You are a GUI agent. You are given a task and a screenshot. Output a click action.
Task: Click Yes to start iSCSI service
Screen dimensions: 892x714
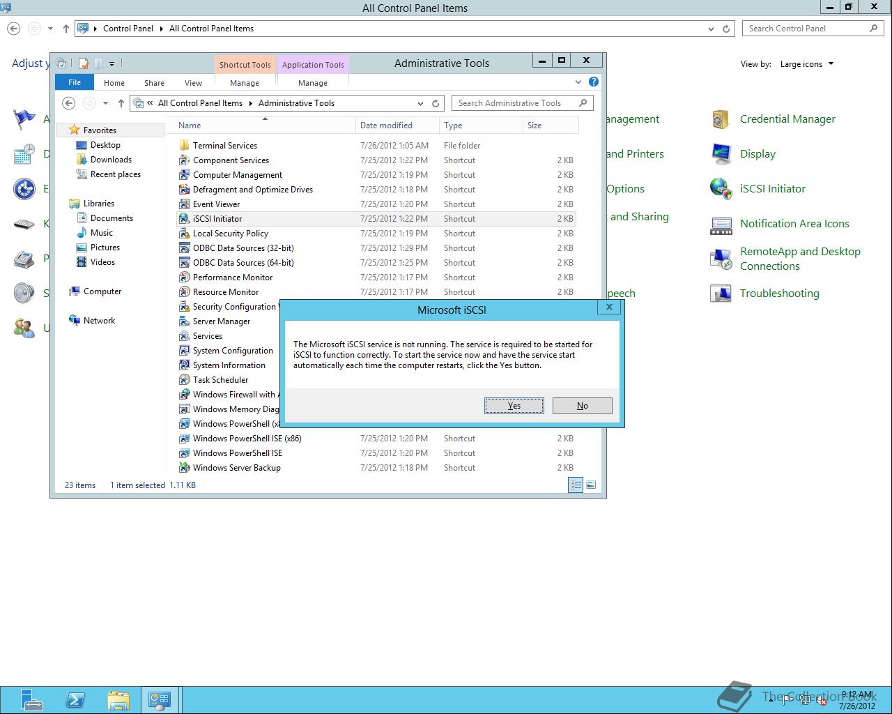tap(514, 406)
